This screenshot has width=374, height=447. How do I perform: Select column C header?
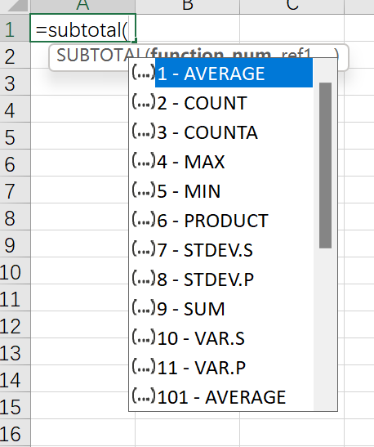tap(292, 7)
